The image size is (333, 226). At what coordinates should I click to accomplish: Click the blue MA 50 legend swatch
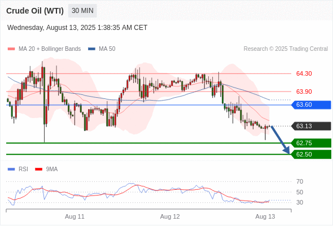pos(91,49)
